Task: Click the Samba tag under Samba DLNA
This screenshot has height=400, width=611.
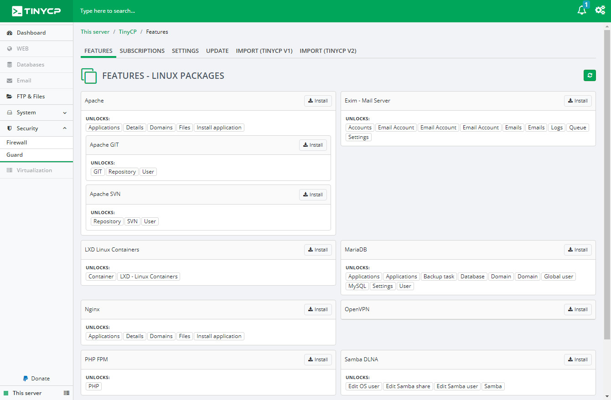Action: click(493, 386)
